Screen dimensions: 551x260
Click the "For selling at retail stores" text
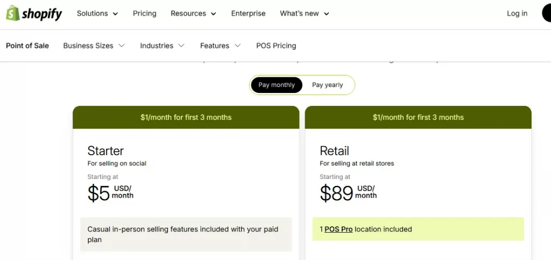(357, 163)
